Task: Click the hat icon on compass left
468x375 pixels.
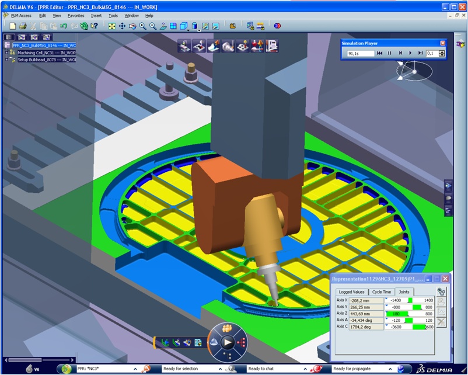Action: (214, 342)
